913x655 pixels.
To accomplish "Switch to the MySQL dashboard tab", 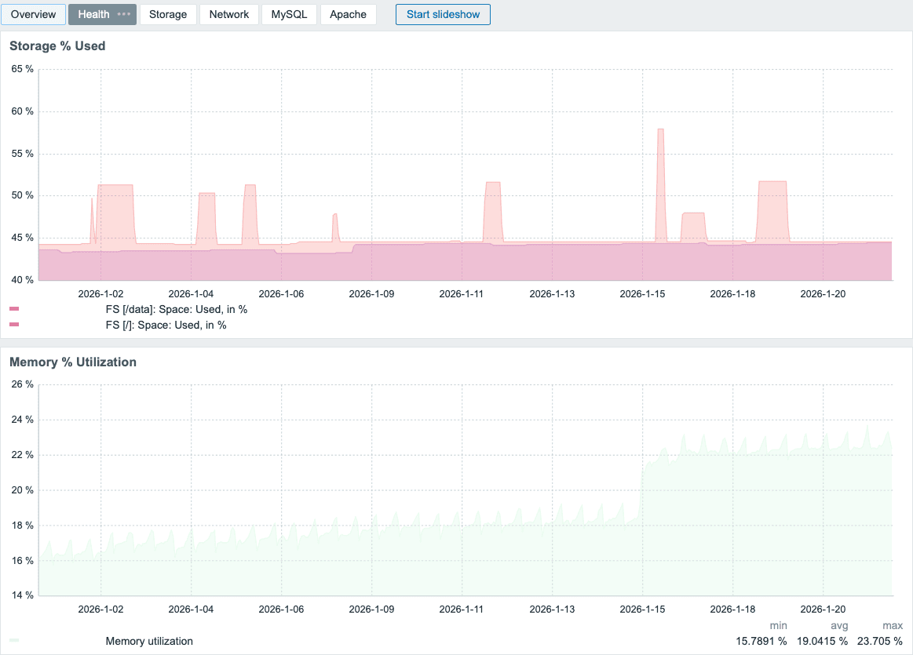I will click(289, 14).
